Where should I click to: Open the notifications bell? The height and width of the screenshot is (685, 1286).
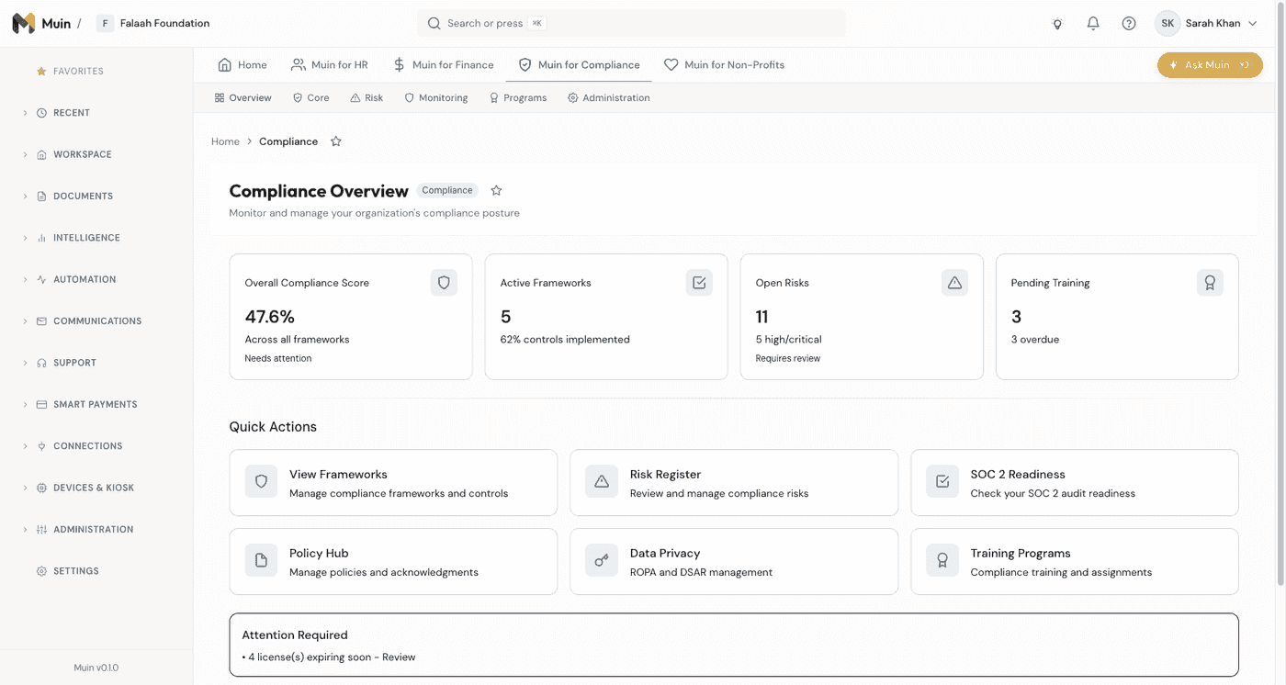[1093, 24]
